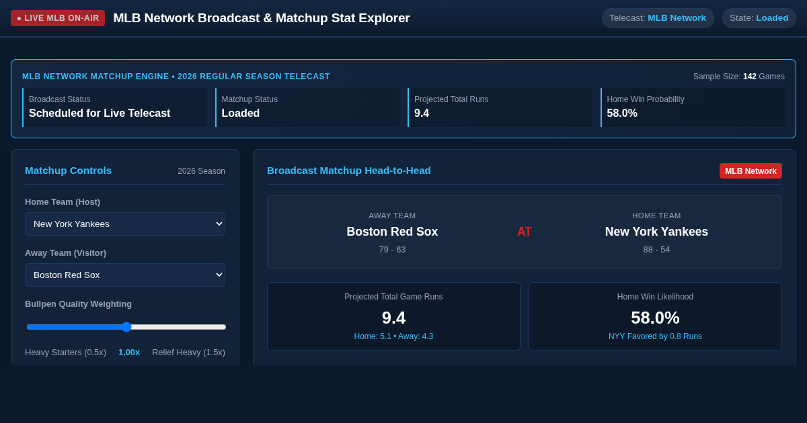Click the 88 - 54 record
The image size is (807, 423).
click(x=656, y=250)
